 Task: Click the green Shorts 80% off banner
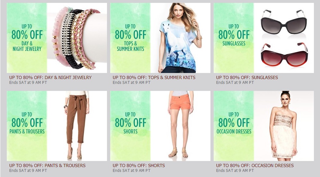[130, 126]
